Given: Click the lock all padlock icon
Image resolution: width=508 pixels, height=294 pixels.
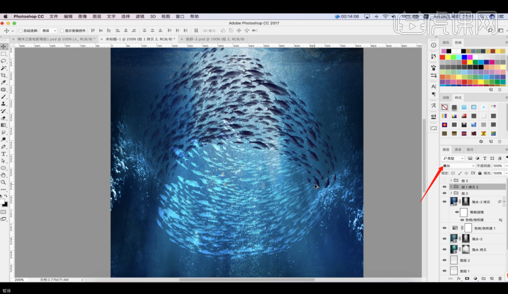Looking at the screenshot, I should (x=480, y=173).
